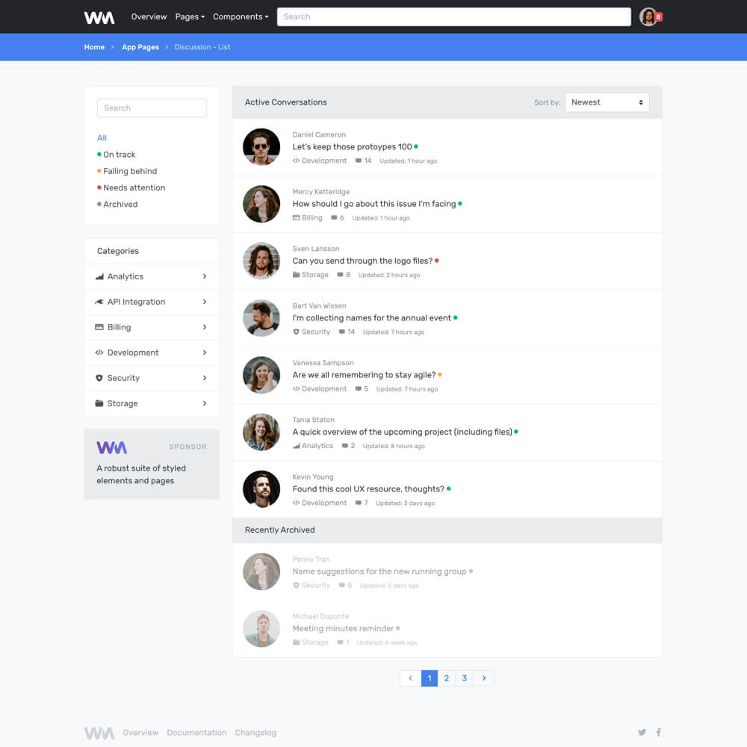Expand the Analytics category chevron

[205, 276]
